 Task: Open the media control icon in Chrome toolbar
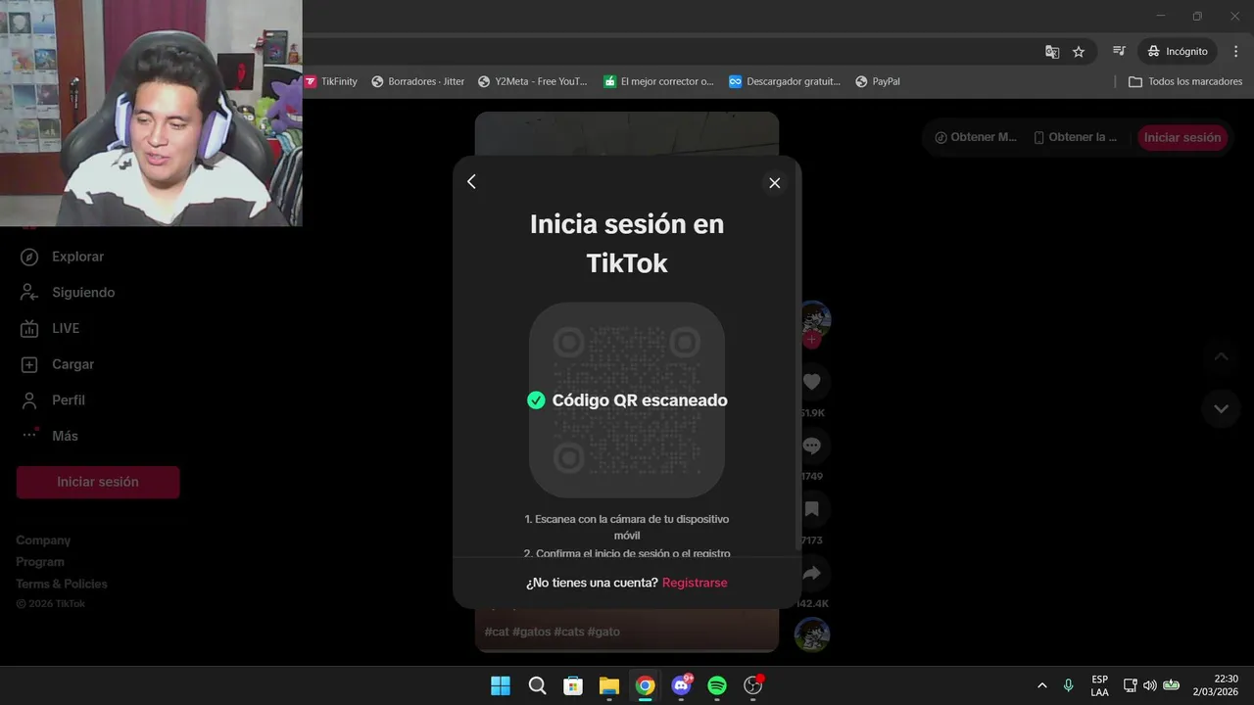click(x=1119, y=51)
